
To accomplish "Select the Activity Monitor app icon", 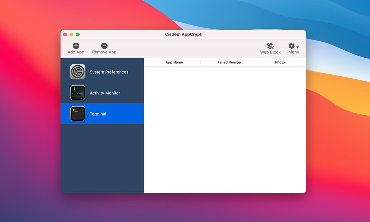I will click(78, 93).
